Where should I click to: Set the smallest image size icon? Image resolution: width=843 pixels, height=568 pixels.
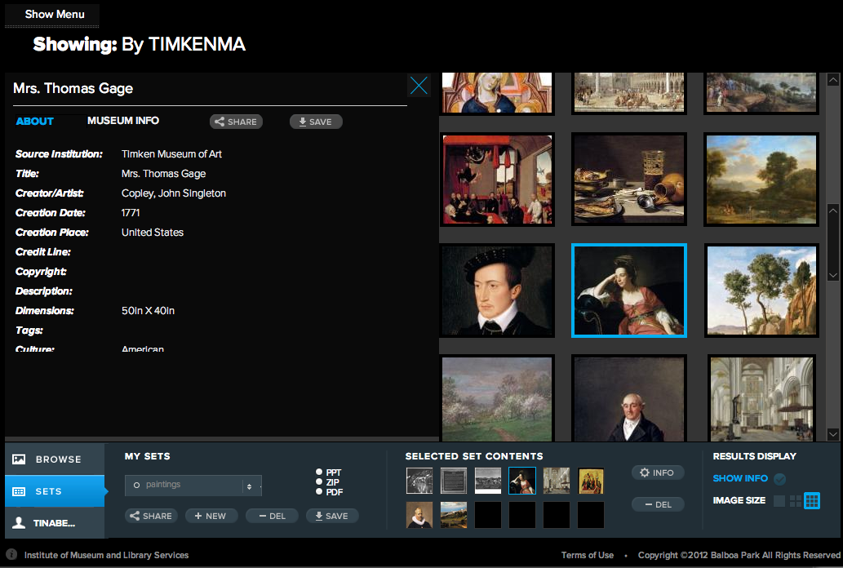tap(779, 501)
